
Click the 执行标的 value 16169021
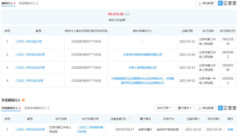point(228,81)
